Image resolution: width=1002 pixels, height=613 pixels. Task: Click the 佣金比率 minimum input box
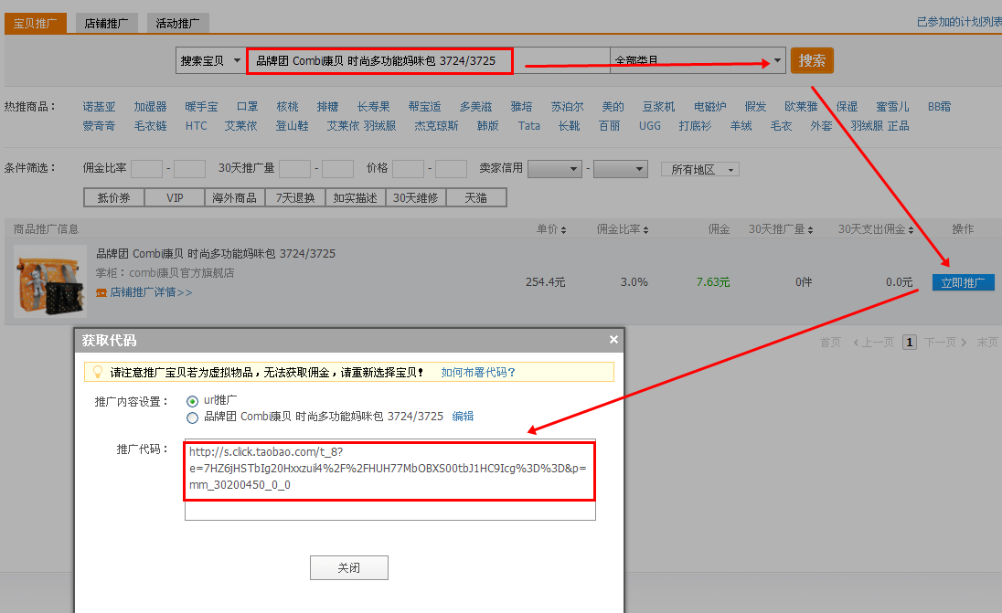click(146, 169)
